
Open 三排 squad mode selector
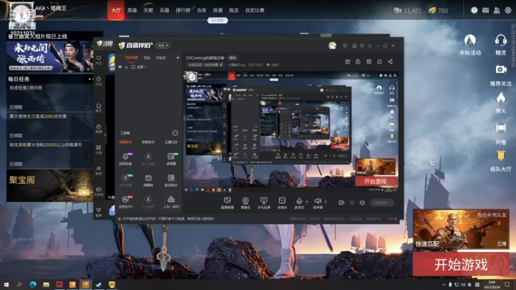502,244
